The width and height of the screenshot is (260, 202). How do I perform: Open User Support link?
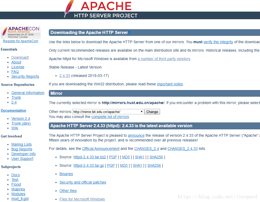(x=22, y=159)
